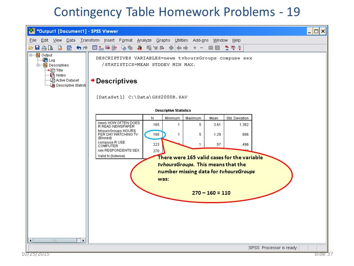Click the DESCRIPTIVES VARIABLES syntax line
Screen dimensions: 354x266
tap(174, 58)
